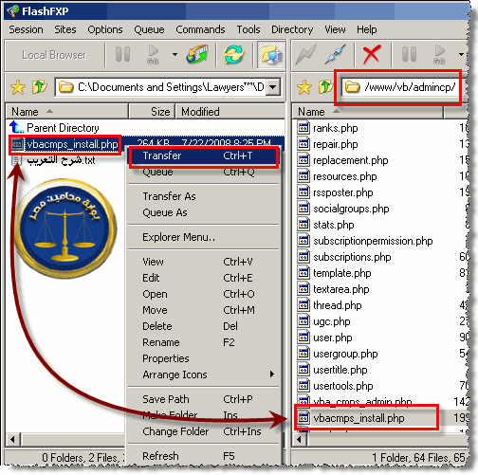The height and width of the screenshot is (475, 478).
Task: Sort left pane by Size column
Action: 152,112
